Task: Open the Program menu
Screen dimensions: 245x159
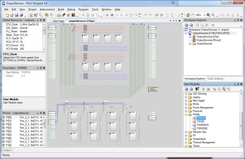Action: click(x=83, y=9)
